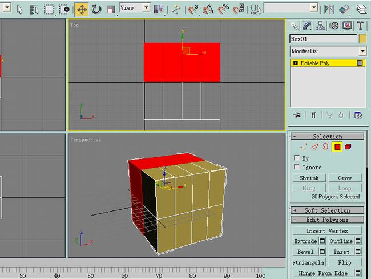Activate Select and Scale tool
Viewport: 371px width, 279px height.
(111, 10)
